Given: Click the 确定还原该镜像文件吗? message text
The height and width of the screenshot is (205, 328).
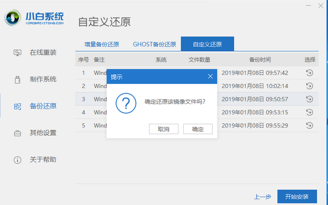Looking at the screenshot, I should (175, 102).
